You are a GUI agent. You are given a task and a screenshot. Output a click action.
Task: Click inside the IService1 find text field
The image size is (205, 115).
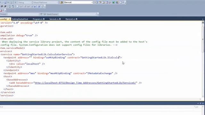(77, 2)
